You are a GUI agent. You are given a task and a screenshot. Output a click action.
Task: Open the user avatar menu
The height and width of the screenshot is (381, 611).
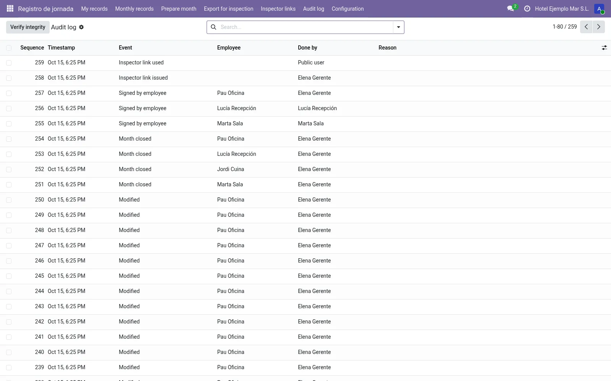click(x=599, y=8)
